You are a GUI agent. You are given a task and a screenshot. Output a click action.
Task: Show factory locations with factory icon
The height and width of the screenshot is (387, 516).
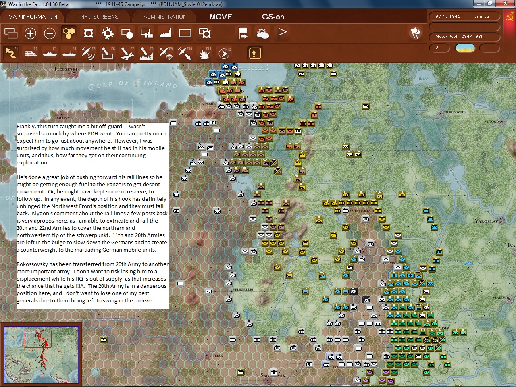[x=166, y=33]
